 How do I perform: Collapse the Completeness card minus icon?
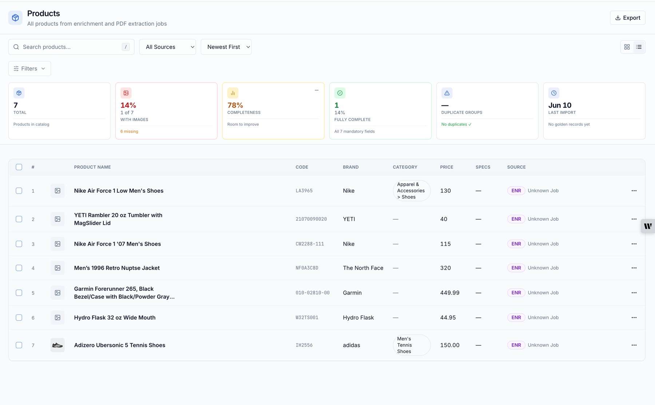317,90
